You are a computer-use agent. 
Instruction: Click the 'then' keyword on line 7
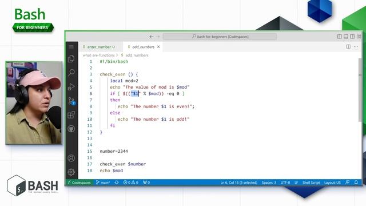[115, 100]
